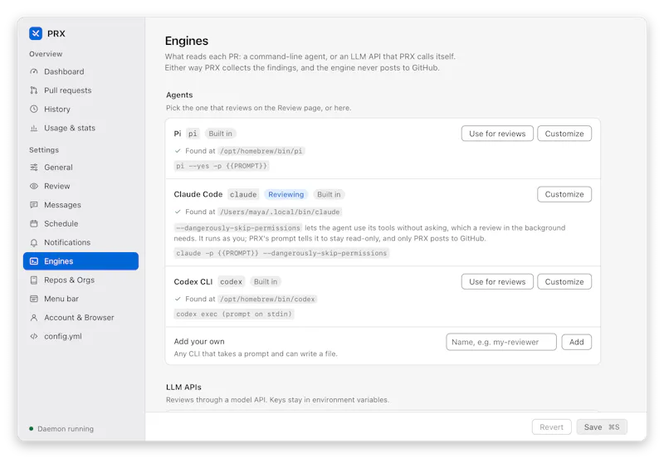Use Pi agent for reviews
This screenshot has width=664, height=458.
pos(497,134)
